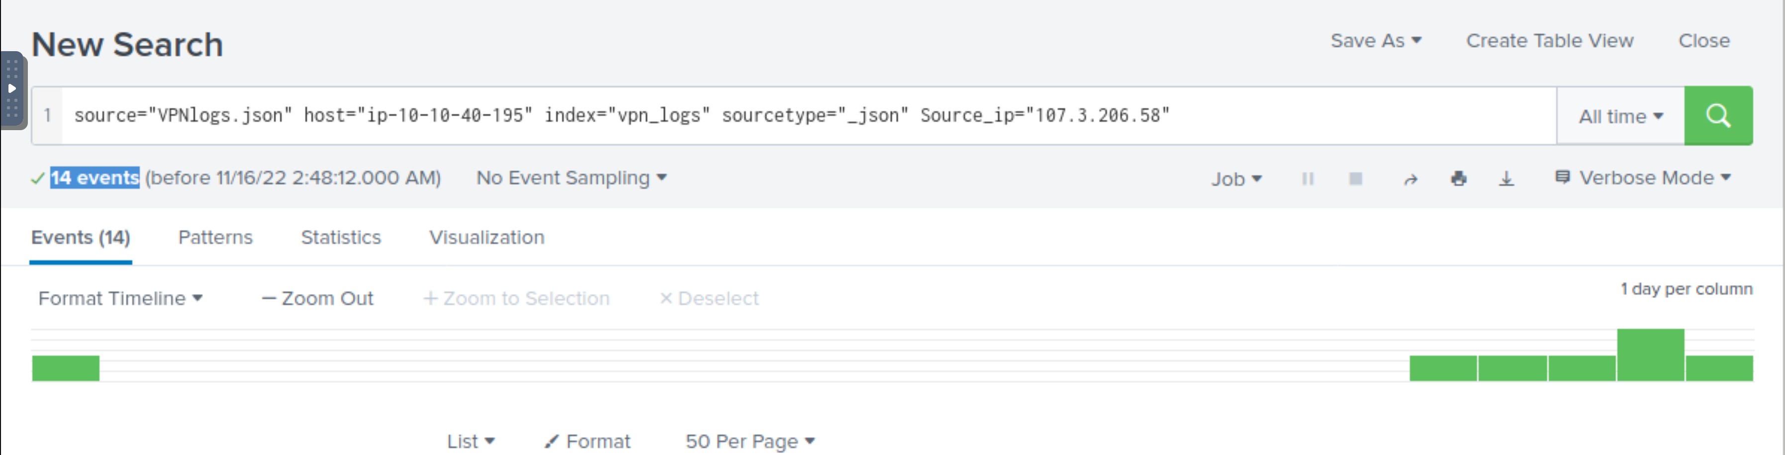The image size is (1785, 455).
Task: Click highlighted 14 events text
Action: click(95, 178)
